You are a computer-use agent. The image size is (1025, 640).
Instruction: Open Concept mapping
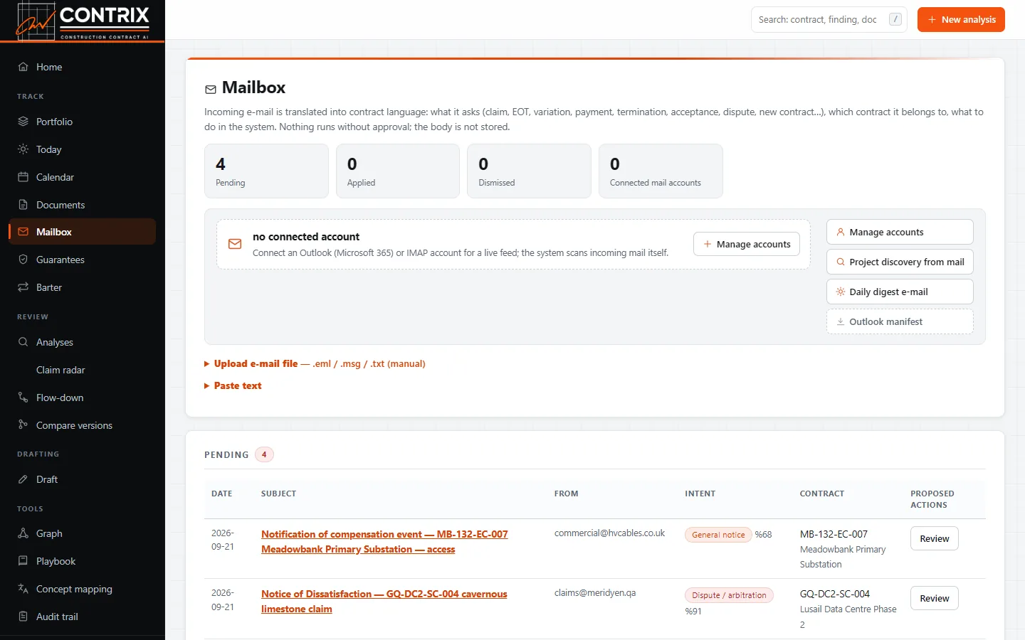pyautogui.click(x=82, y=589)
